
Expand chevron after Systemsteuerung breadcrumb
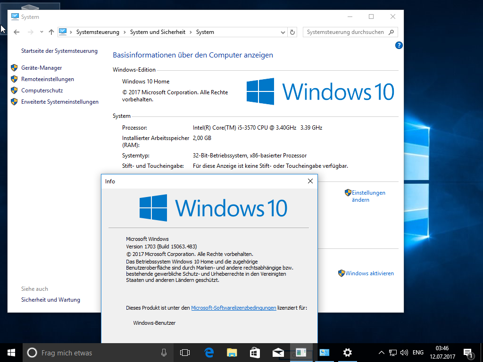click(125, 32)
